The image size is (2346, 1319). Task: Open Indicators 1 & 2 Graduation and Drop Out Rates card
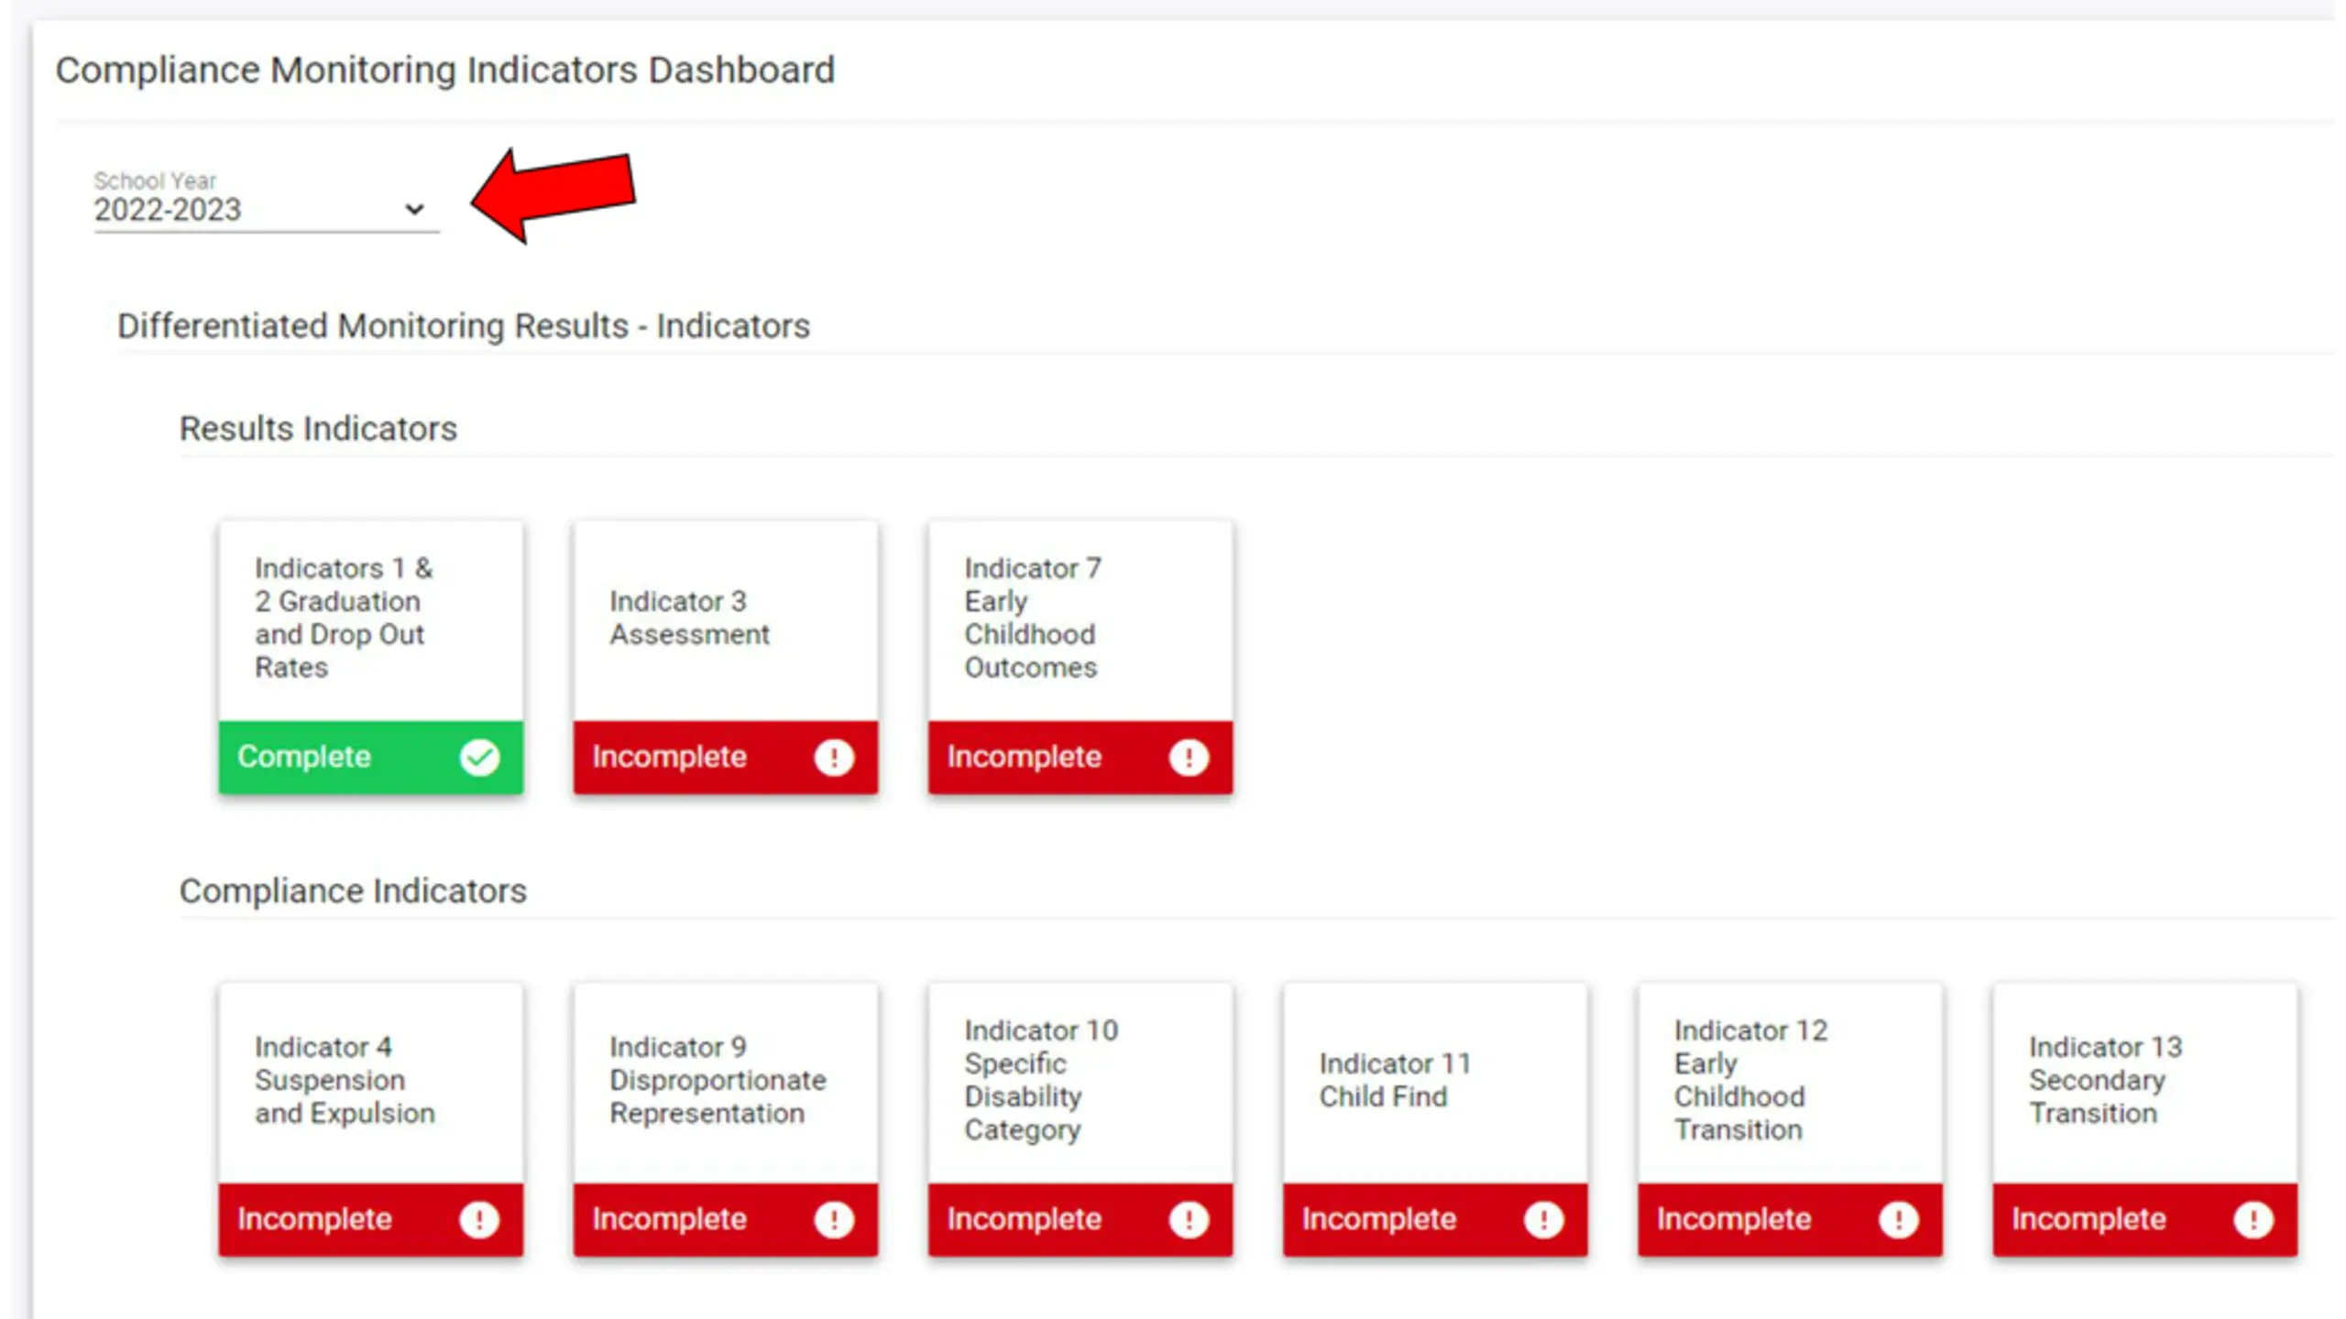pos(371,658)
